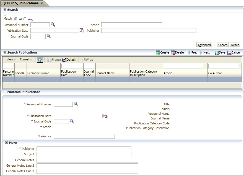Click the Reset button
The height and width of the screenshot is (176, 244).
235,45
